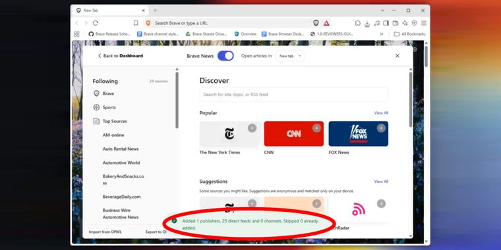Click the Following list scrollbar
The height and width of the screenshot is (250, 501).
point(177,100)
